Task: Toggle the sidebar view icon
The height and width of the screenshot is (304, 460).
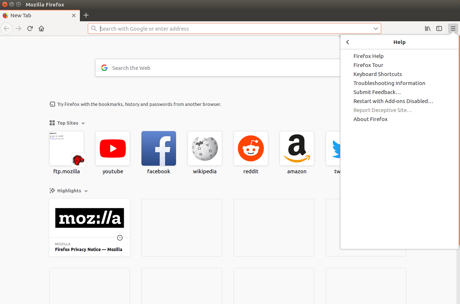Action: coord(439,28)
